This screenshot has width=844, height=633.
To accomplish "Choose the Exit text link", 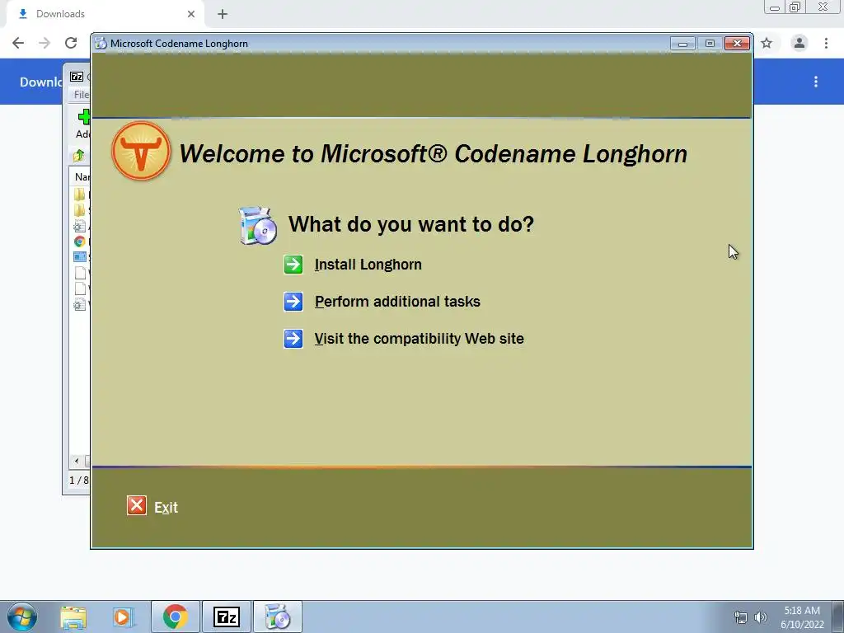I will click(166, 508).
